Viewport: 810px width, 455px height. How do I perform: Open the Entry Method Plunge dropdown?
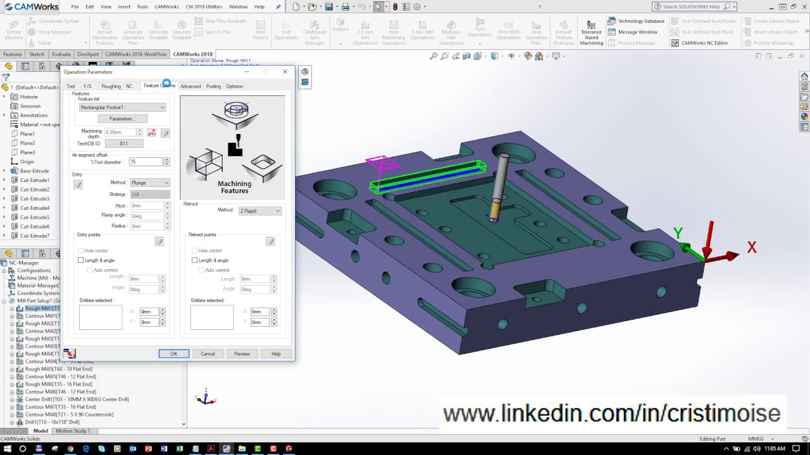click(150, 183)
